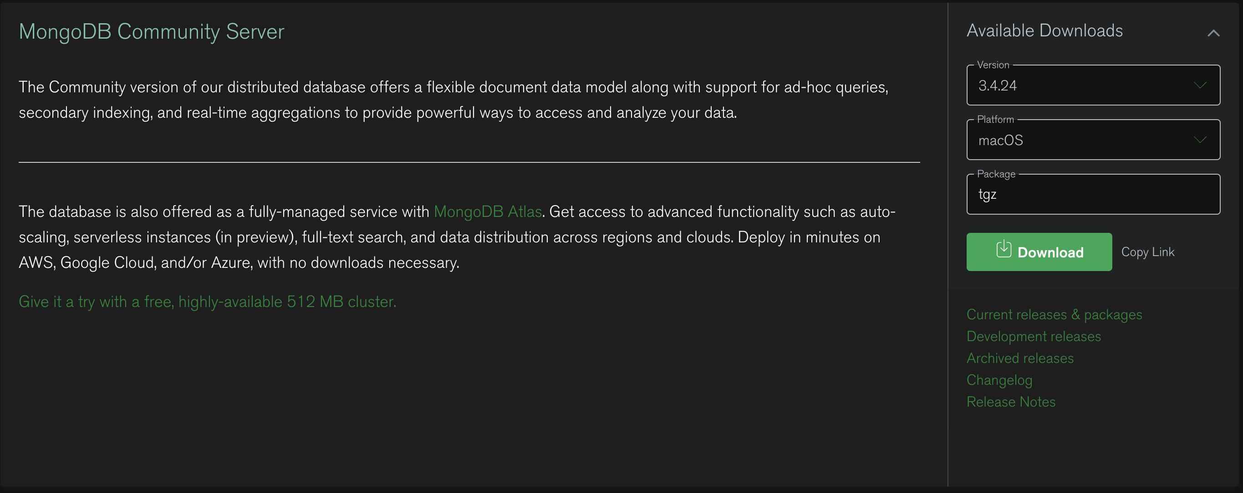Open Current releases & packages link
The height and width of the screenshot is (493, 1243).
pos(1054,313)
